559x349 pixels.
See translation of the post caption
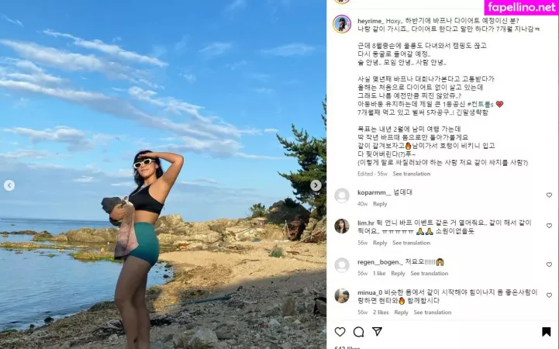[x=412, y=174]
